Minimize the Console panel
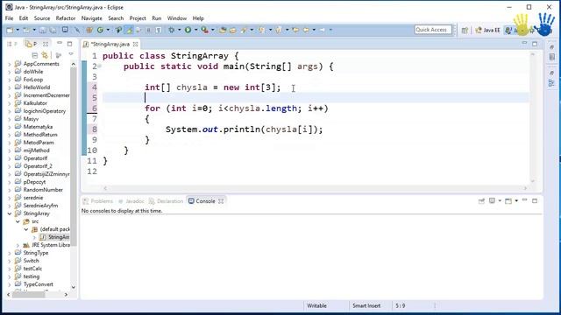 pos(524,200)
